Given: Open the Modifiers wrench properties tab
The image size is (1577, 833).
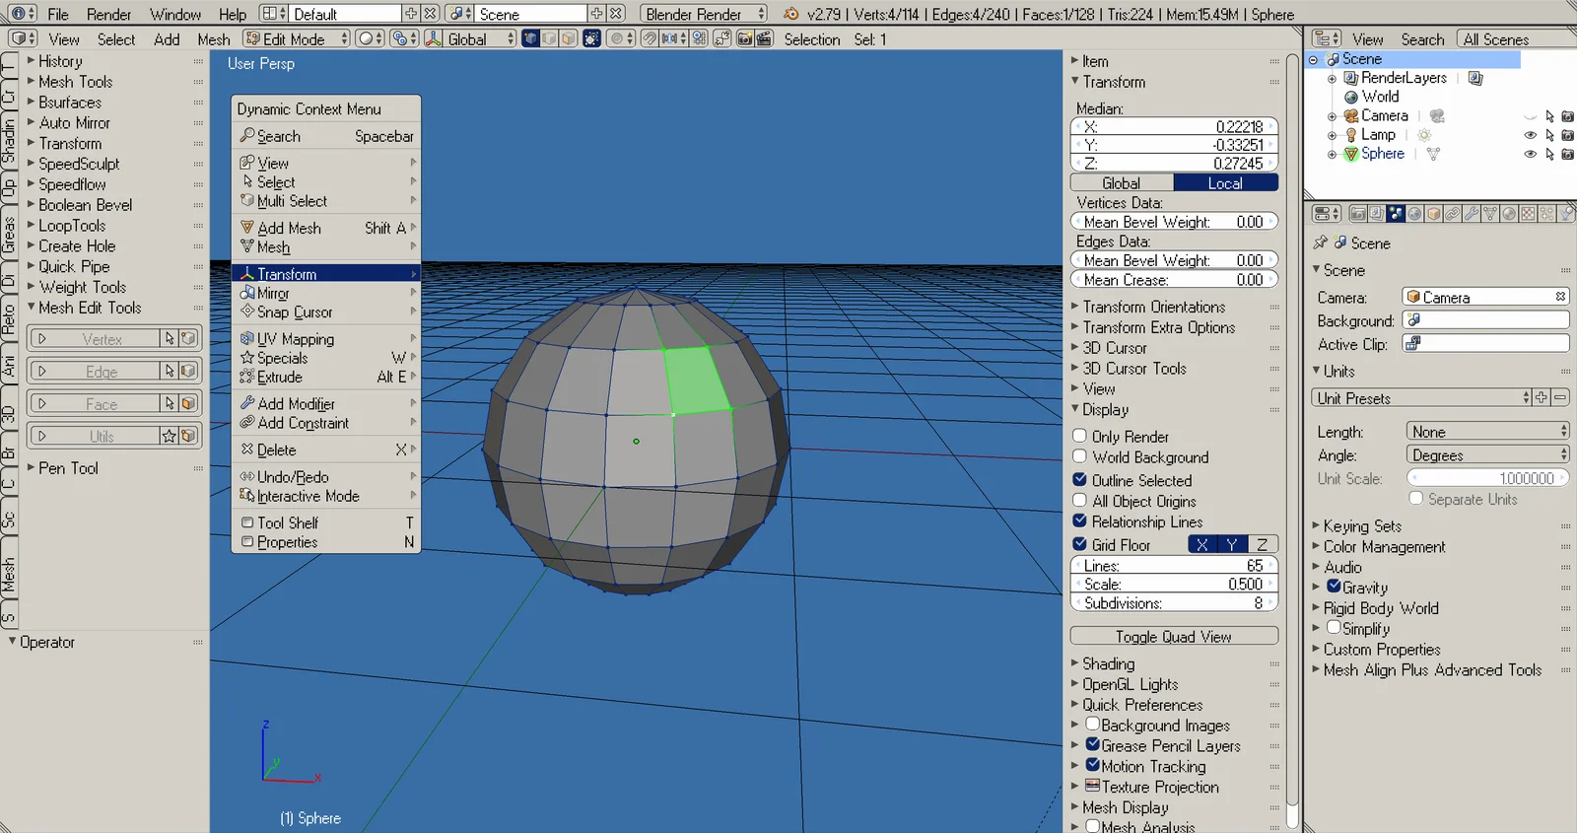Looking at the screenshot, I should pyautogui.click(x=1471, y=214).
